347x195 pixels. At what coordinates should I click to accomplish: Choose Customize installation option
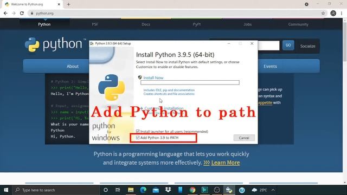[164, 108]
